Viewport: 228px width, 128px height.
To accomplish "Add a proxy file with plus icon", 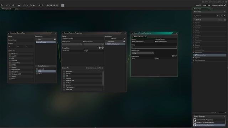I will pos(100,48).
